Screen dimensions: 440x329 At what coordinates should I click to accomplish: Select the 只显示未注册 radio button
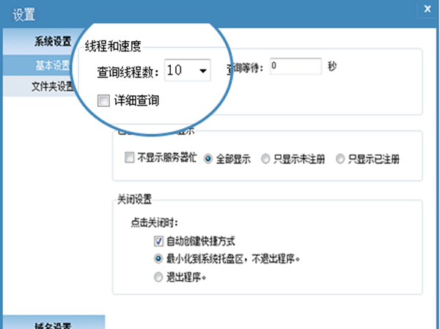coord(265,159)
